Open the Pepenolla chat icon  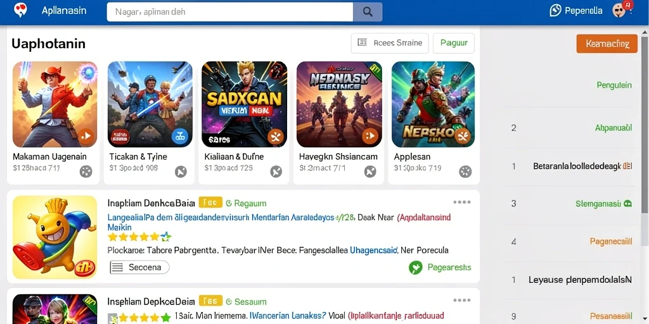point(555,11)
